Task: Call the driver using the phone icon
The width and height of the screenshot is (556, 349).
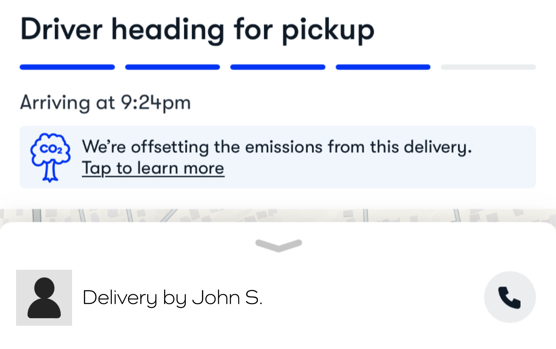Action: 509,297
